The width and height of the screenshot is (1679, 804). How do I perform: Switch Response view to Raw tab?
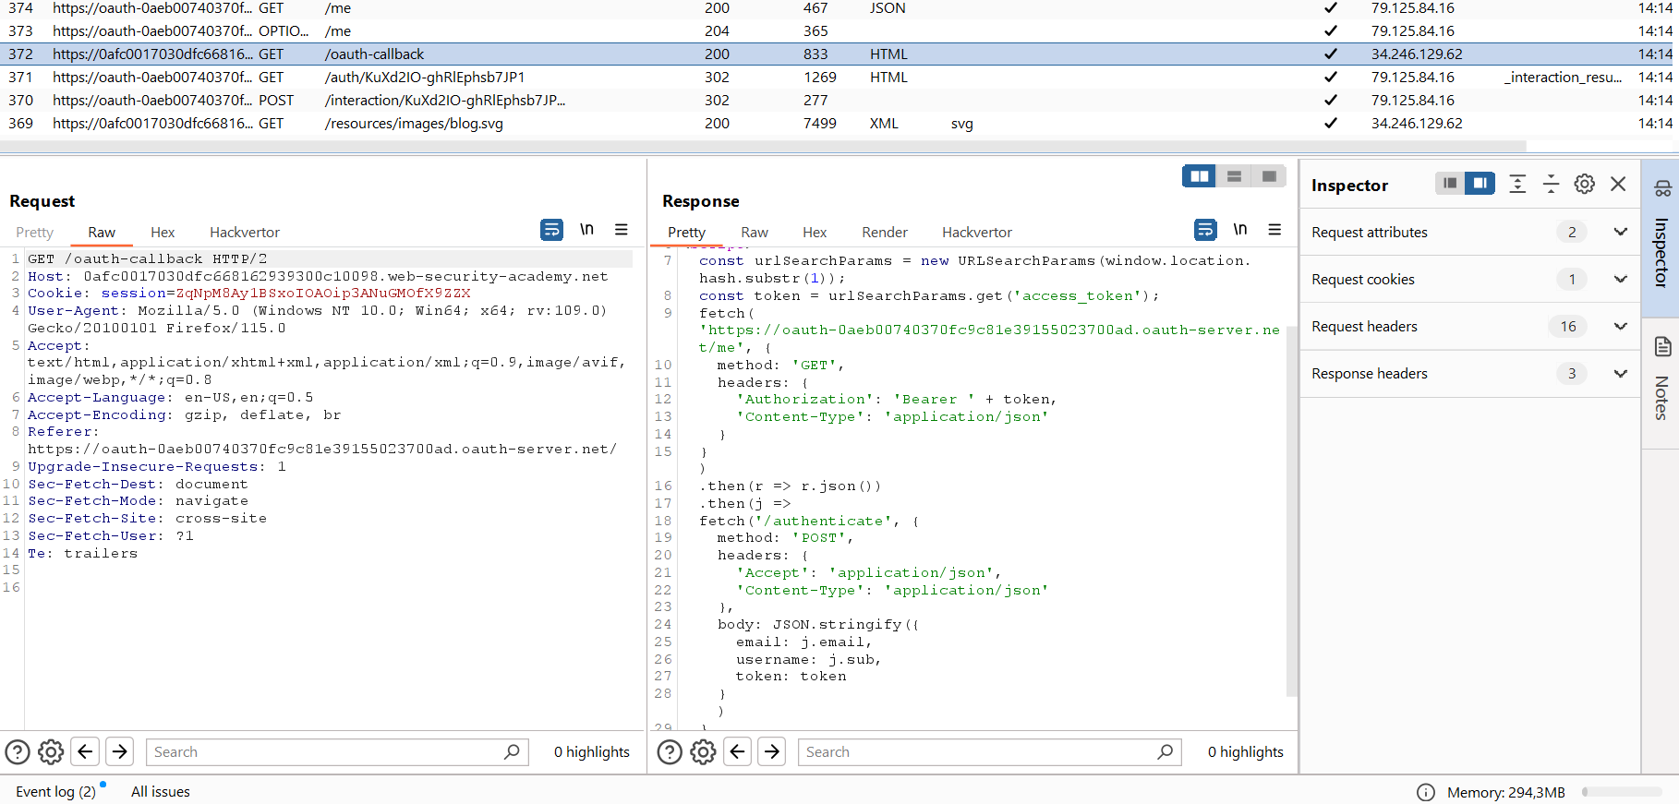[x=755, y=233]
